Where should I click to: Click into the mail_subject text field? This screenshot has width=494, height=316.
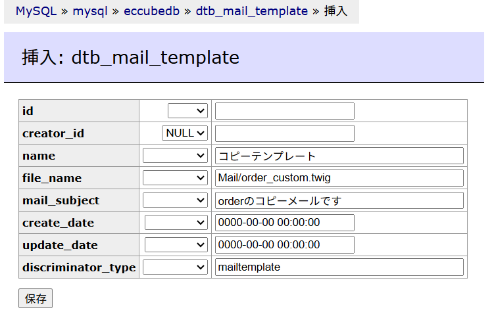pos(339,200)
